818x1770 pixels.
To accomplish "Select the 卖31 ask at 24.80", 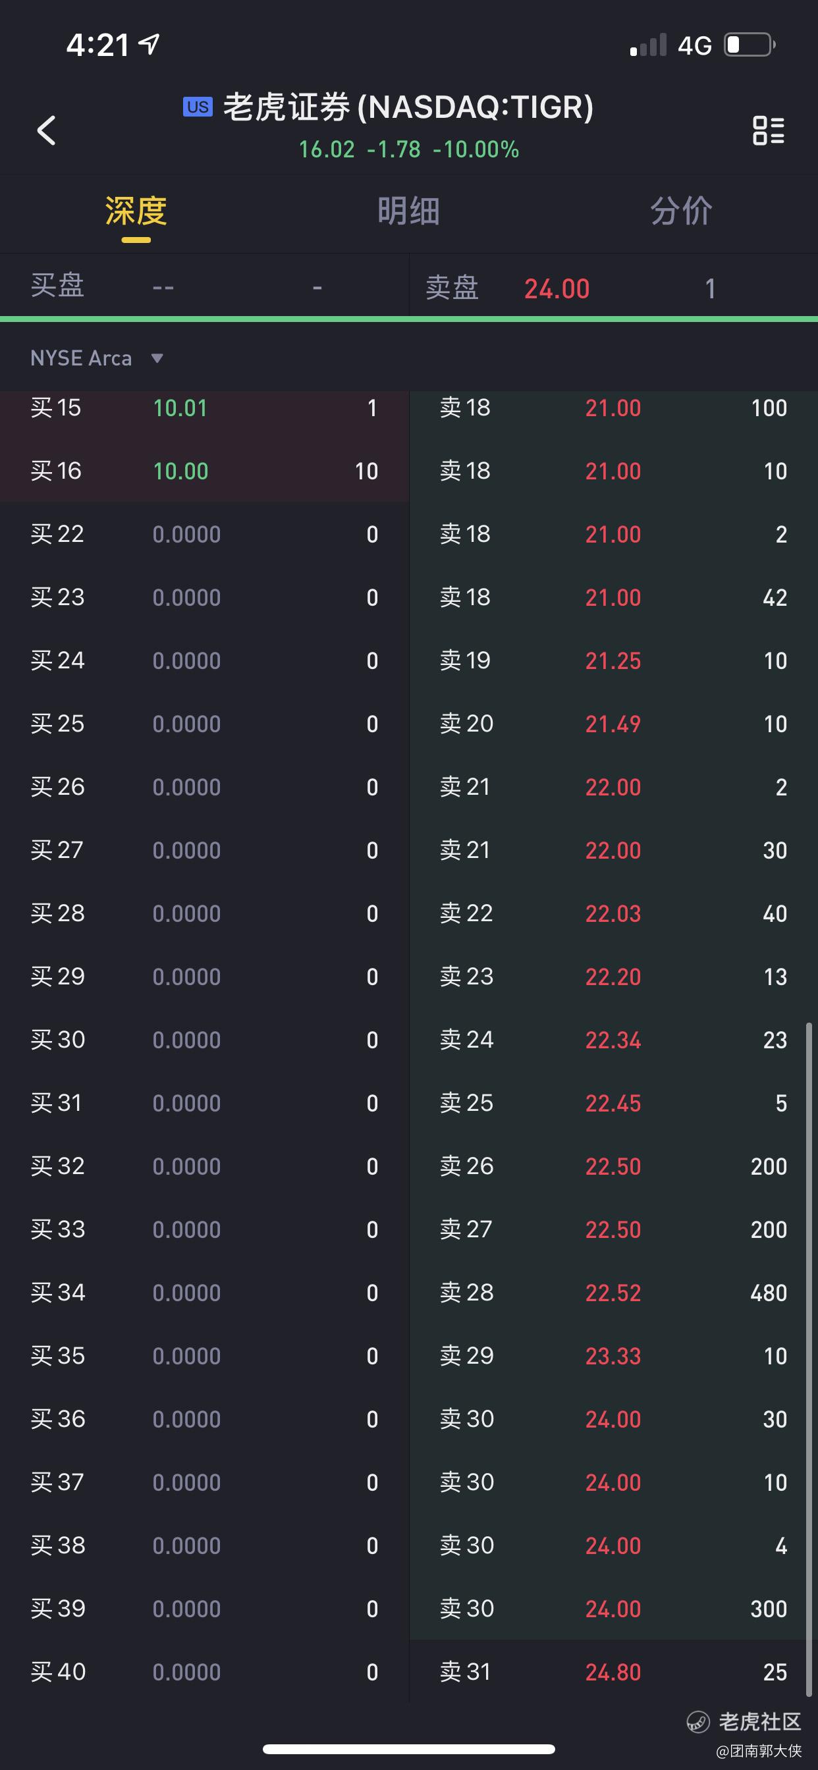I will point(612,1673).
